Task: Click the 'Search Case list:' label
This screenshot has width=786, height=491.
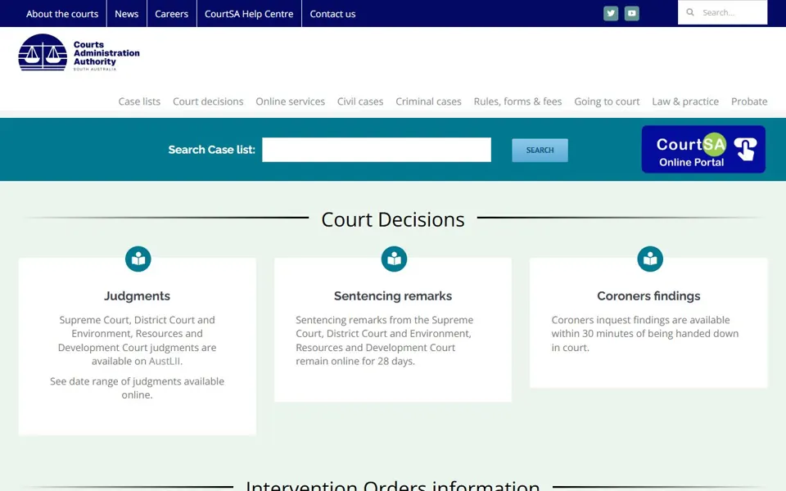Action: coord(211,150)
